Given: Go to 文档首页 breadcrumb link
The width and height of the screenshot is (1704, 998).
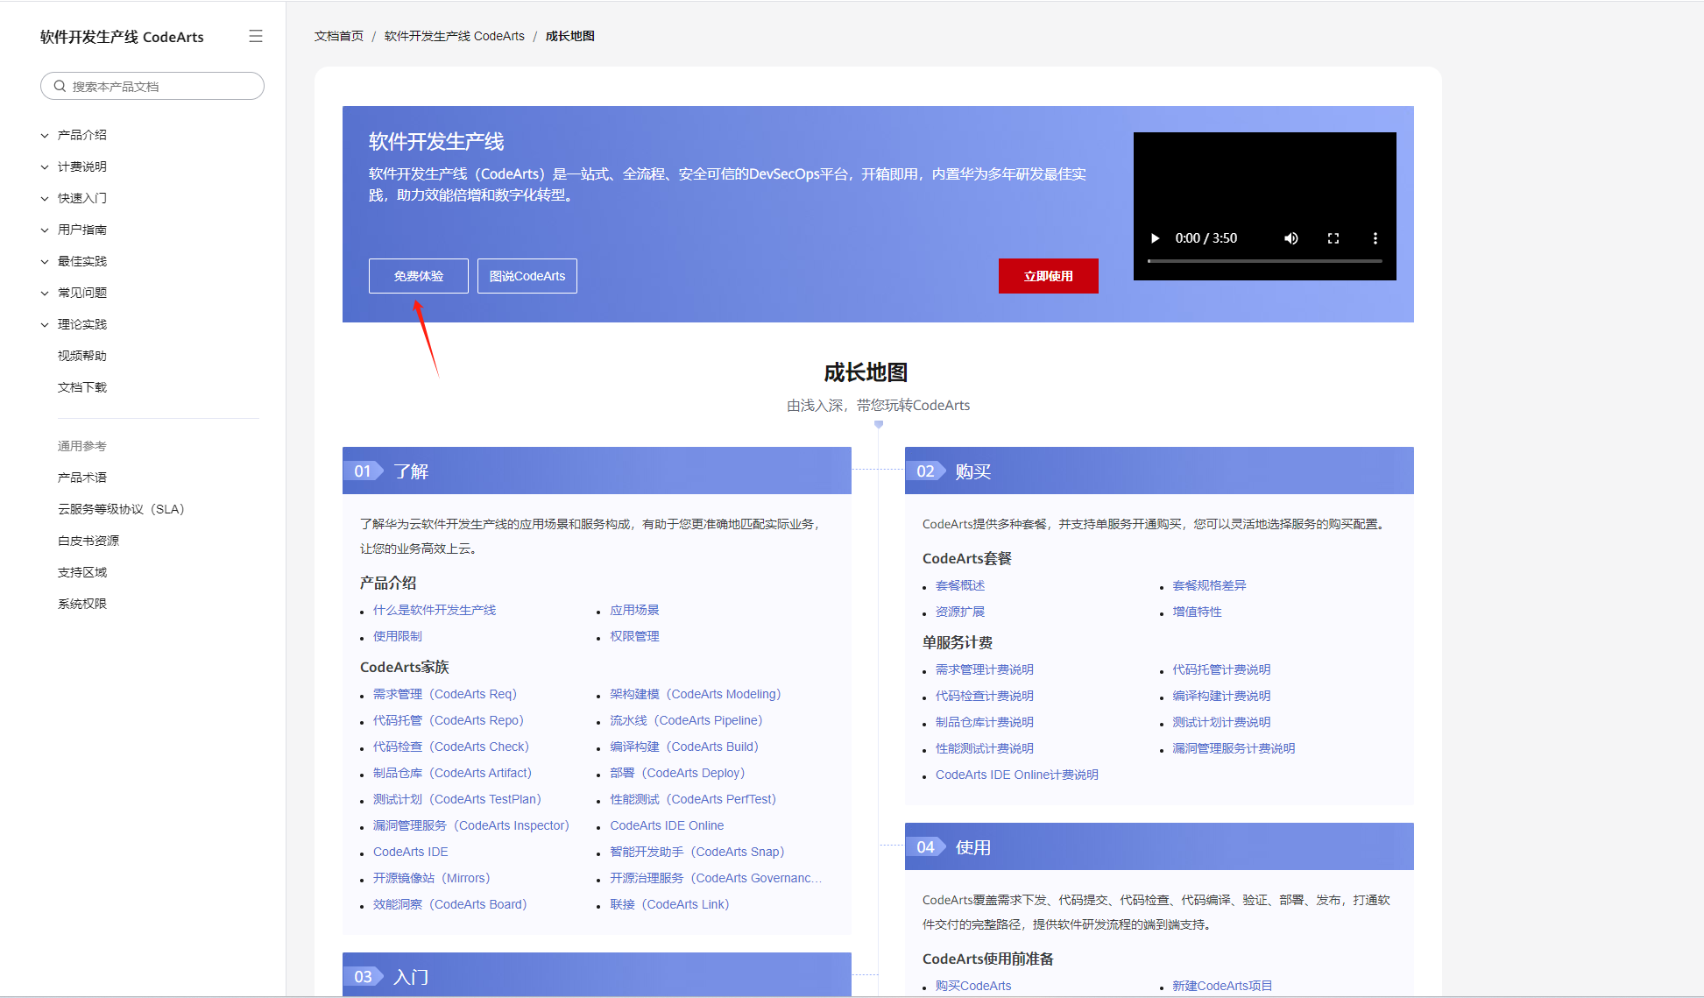Looking at the screenshot, I should (338, 36).
